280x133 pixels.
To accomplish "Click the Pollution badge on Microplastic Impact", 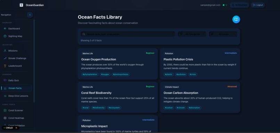I will (87, 121).
